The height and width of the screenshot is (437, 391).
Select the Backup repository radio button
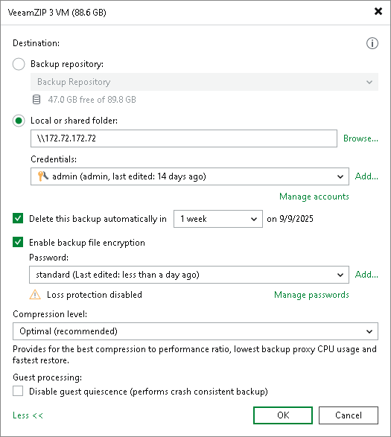pos(19,64)
